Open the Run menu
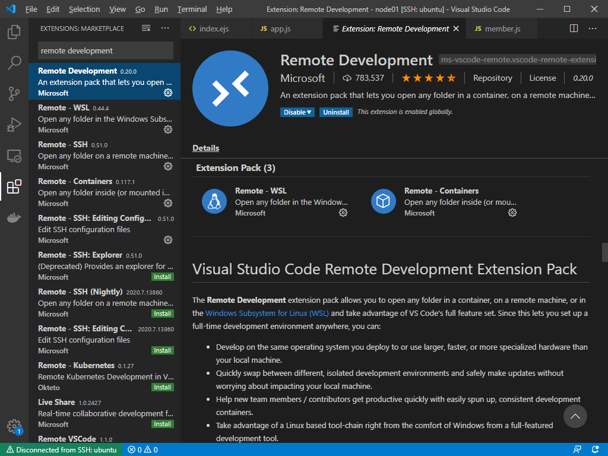The image size is (608, 456). click(161, 9)
